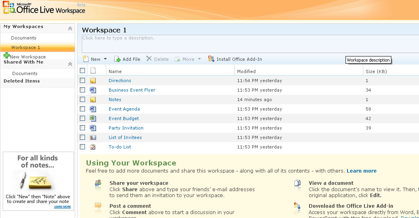
Task: Sort by the Modified column header
Action: pyautogui.click(x=246, y=71)
